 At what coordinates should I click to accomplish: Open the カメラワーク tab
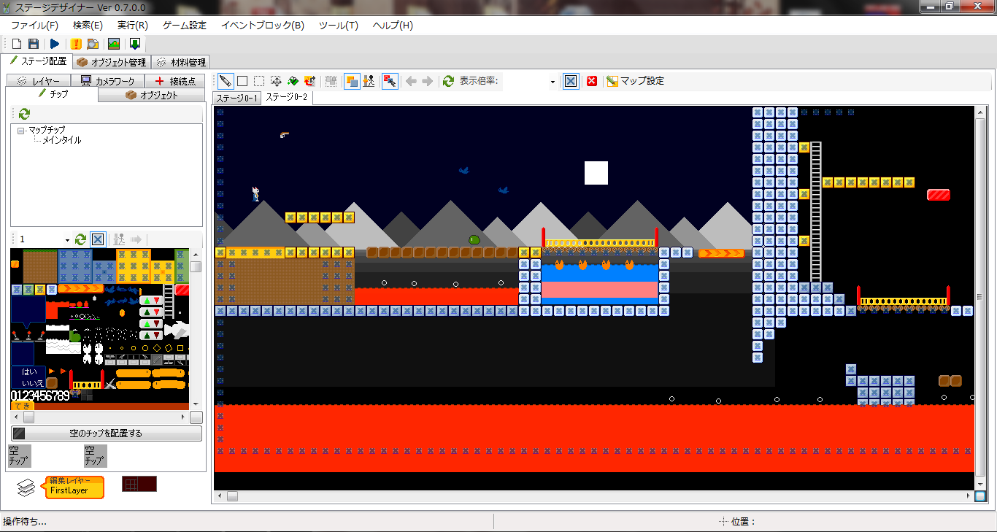point(108,81)
